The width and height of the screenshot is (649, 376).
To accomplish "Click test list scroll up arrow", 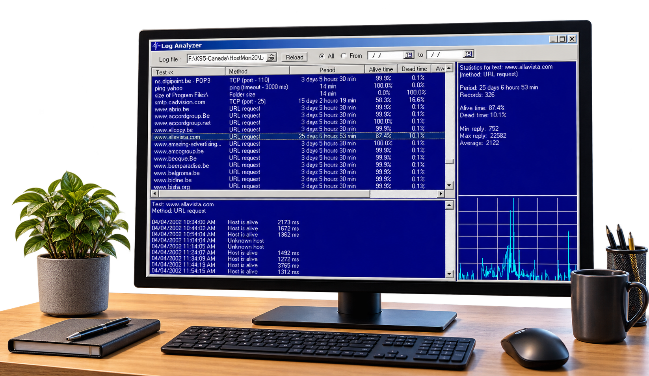I will [449, 68].
